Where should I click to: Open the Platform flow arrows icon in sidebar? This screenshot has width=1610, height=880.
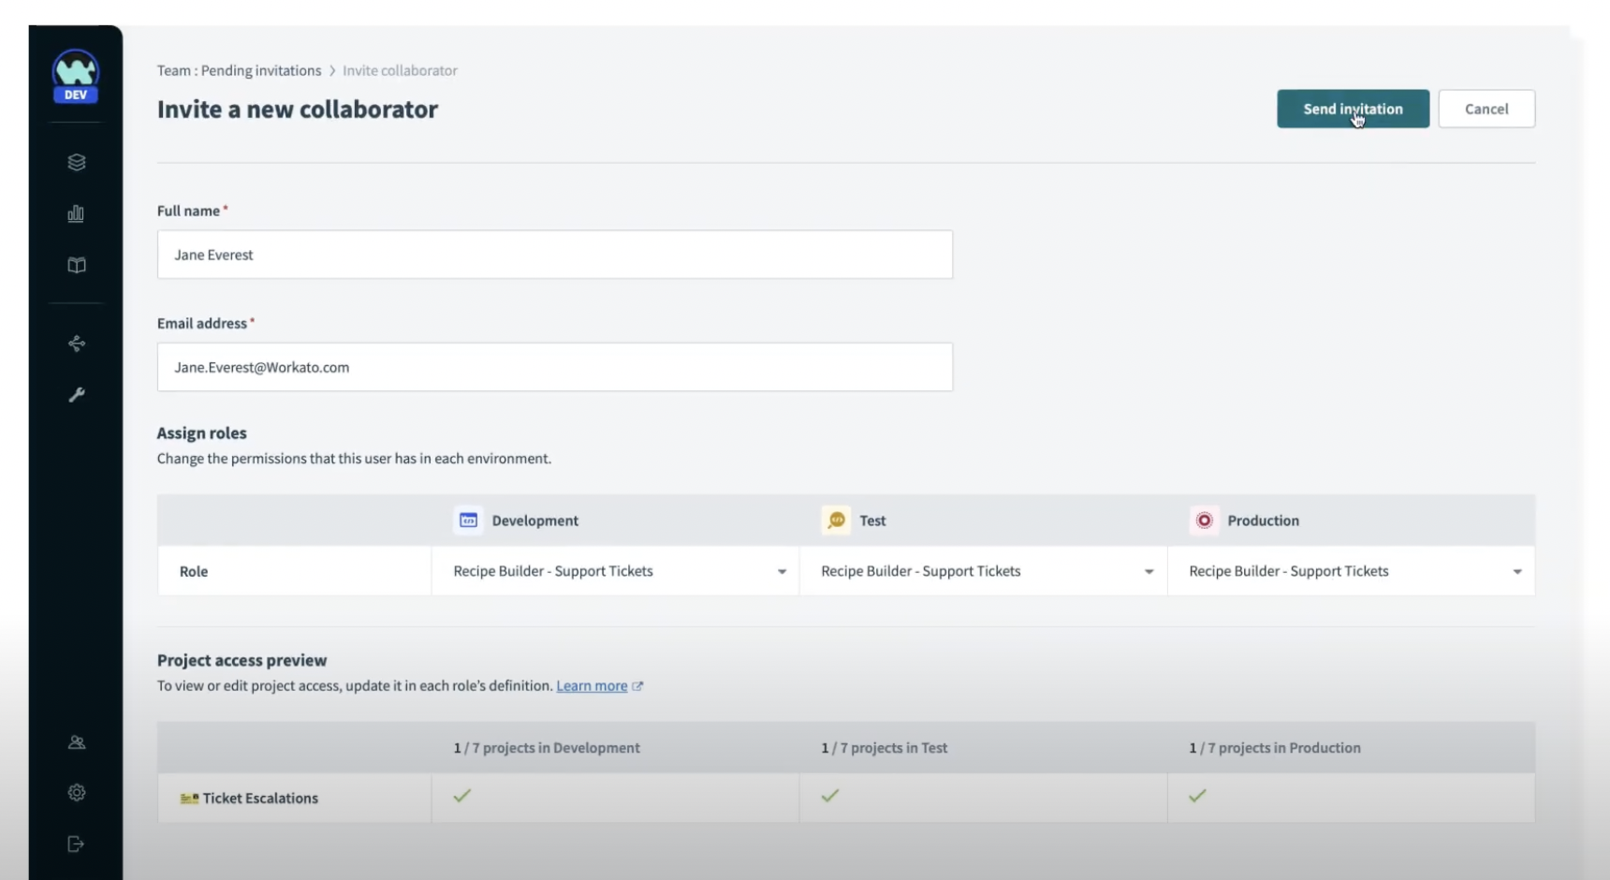[77, 344]
